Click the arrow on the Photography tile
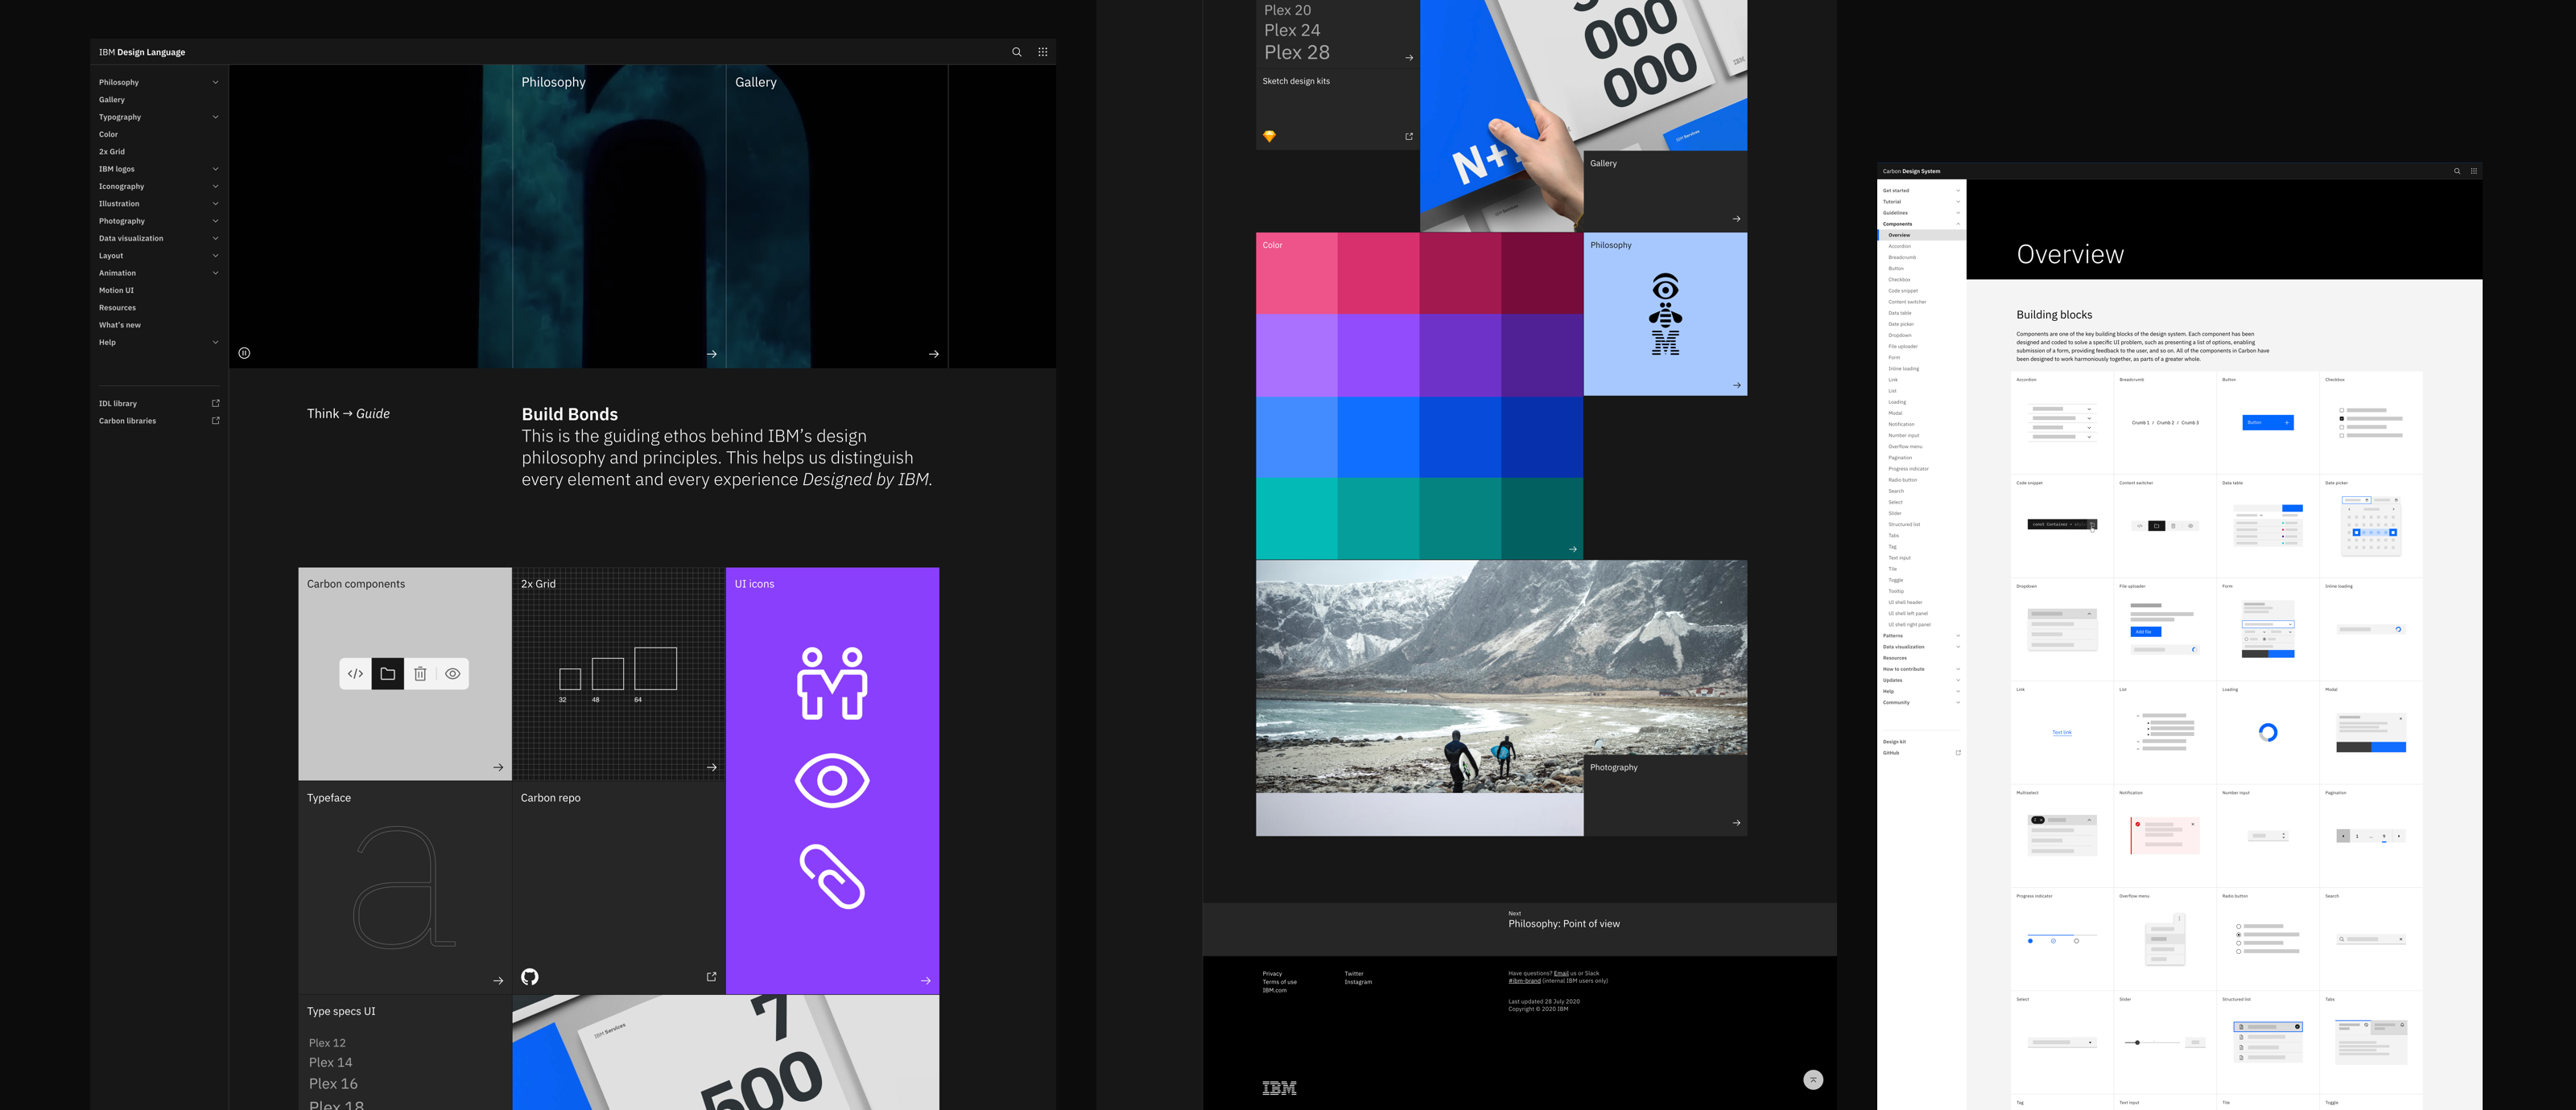 point(1736,824)
